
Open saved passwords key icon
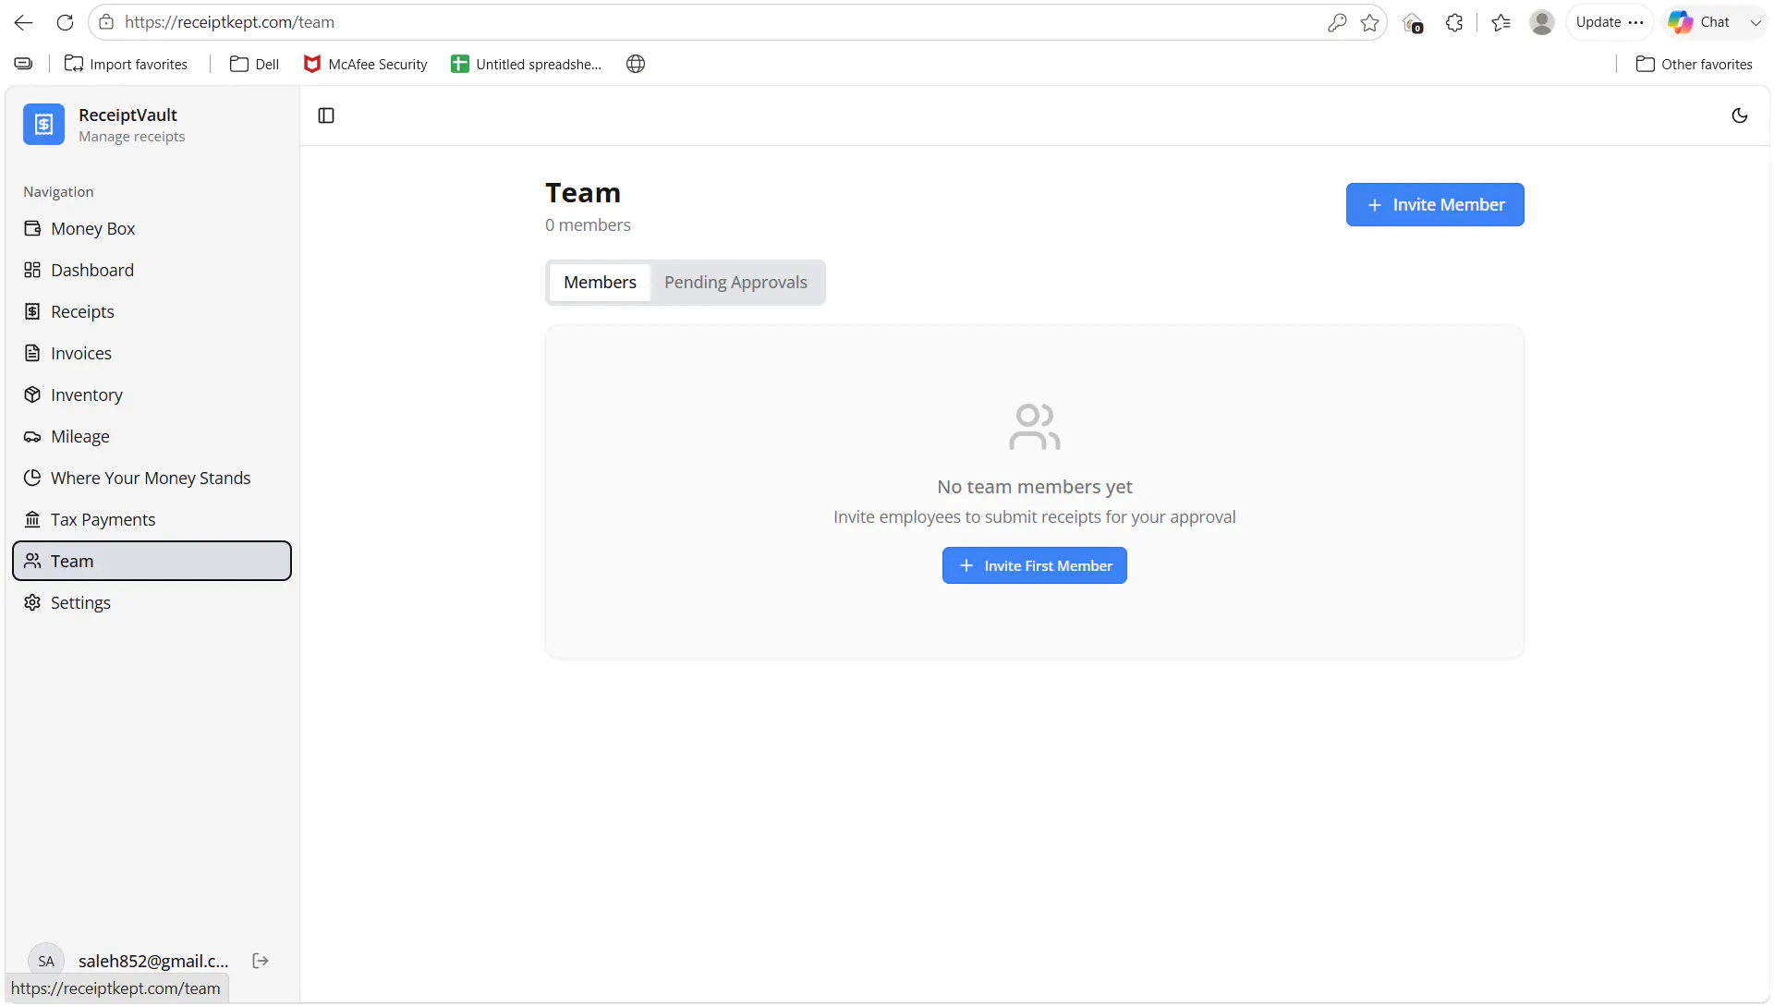[1337, 22]
